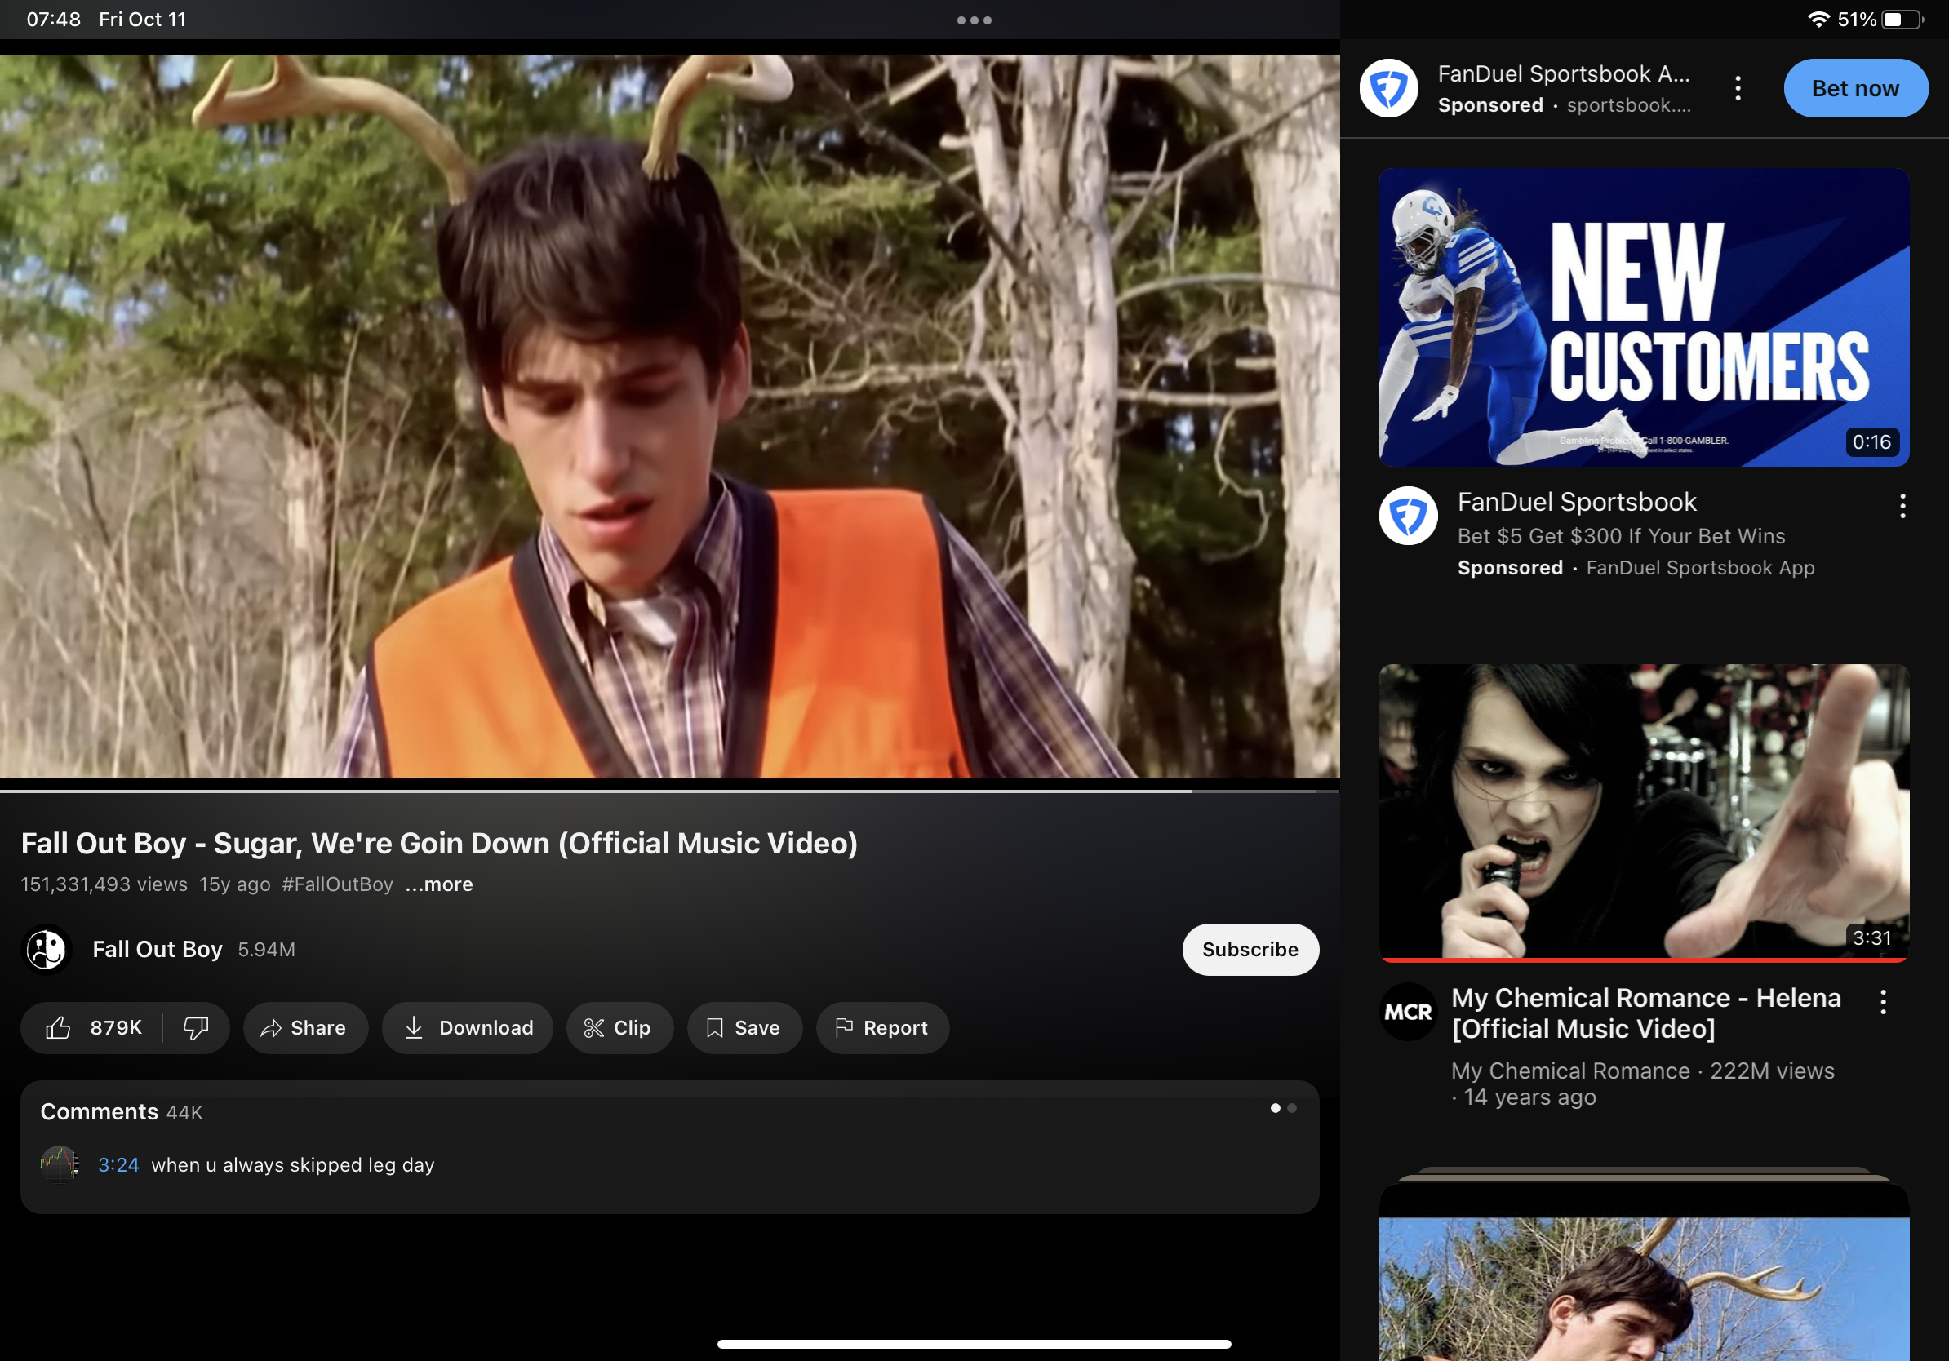Open the FanDuel Sportsbook ad card logo
This screenshot has width=1949, height=1361.
point(1408,515)
